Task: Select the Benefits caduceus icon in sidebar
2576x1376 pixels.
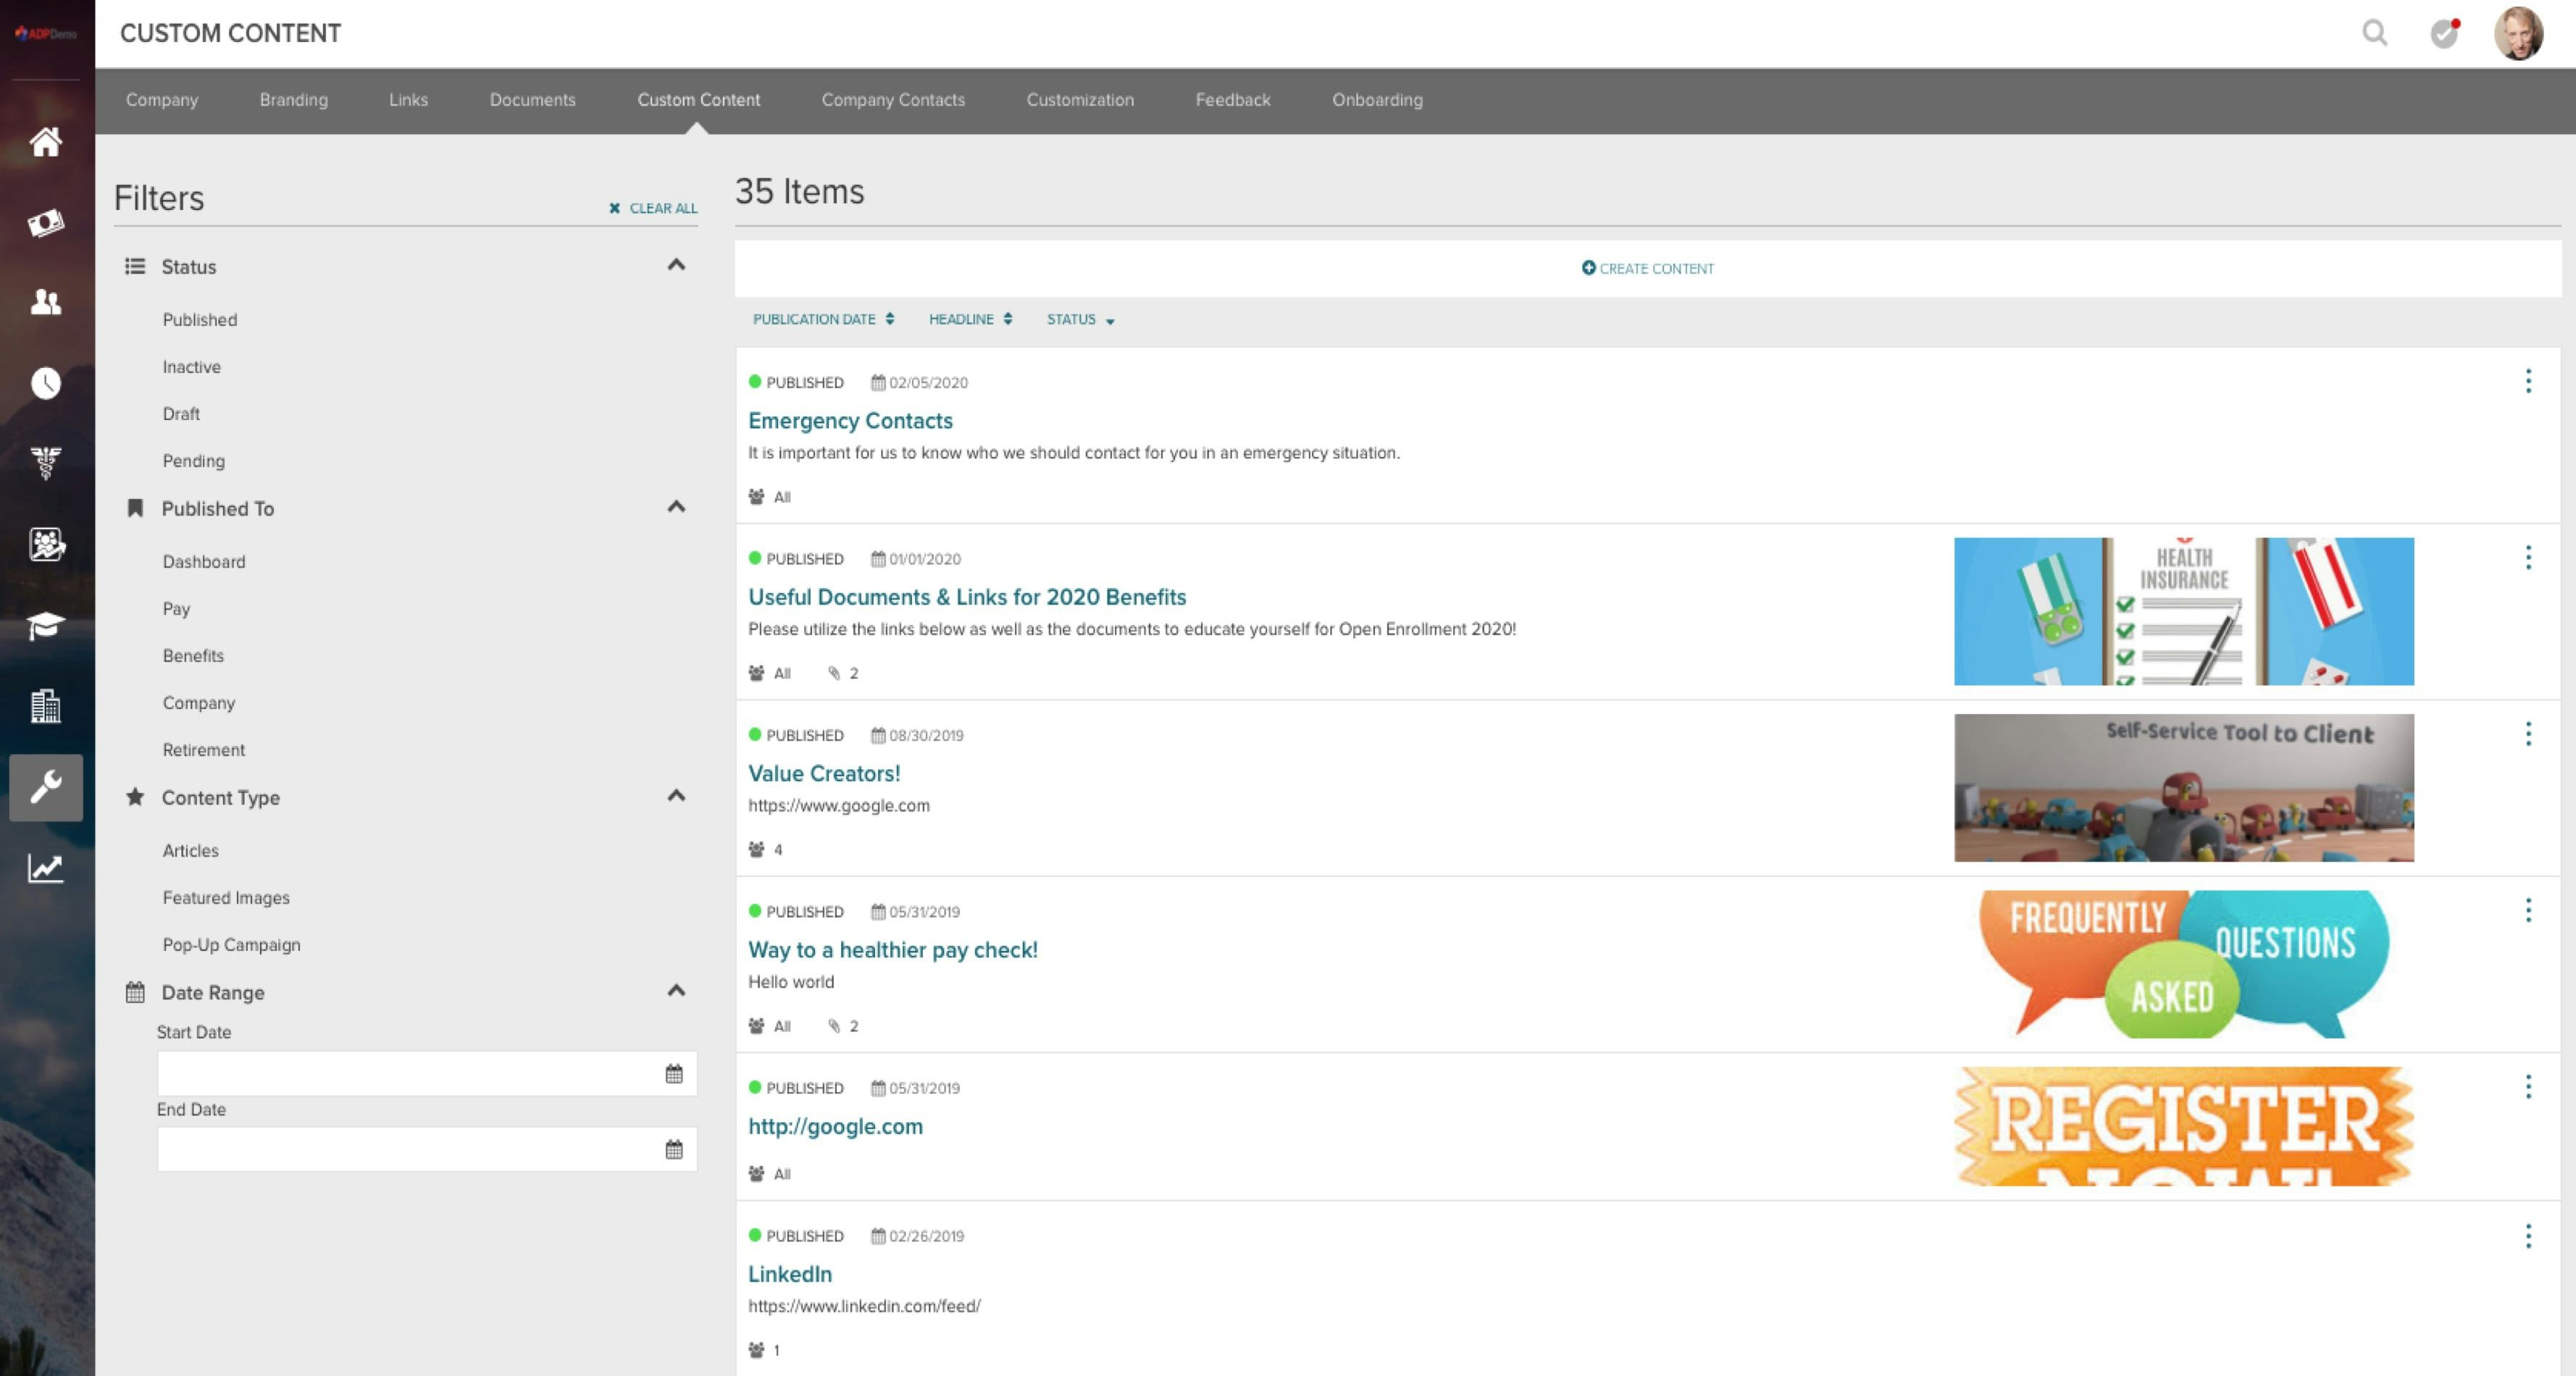Action: (x=45, y=463)
